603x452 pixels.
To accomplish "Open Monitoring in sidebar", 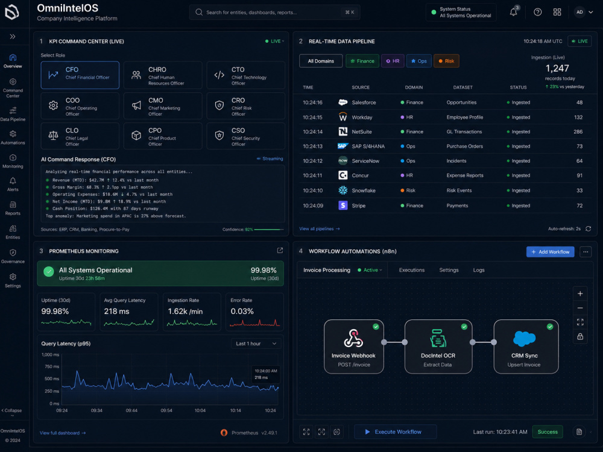I will [13, 162].
